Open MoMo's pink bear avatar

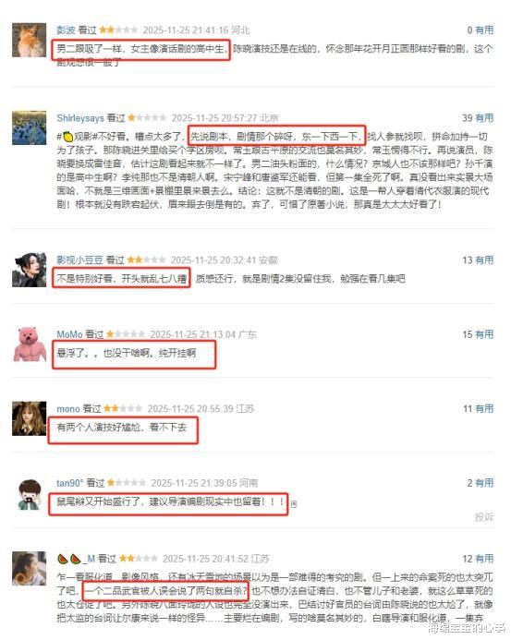[29, 344]
